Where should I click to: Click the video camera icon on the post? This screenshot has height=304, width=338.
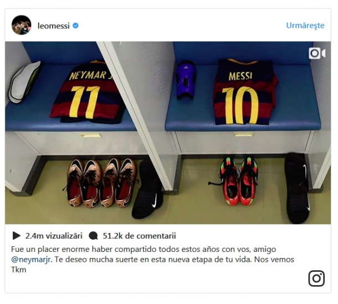click(317, 53)
